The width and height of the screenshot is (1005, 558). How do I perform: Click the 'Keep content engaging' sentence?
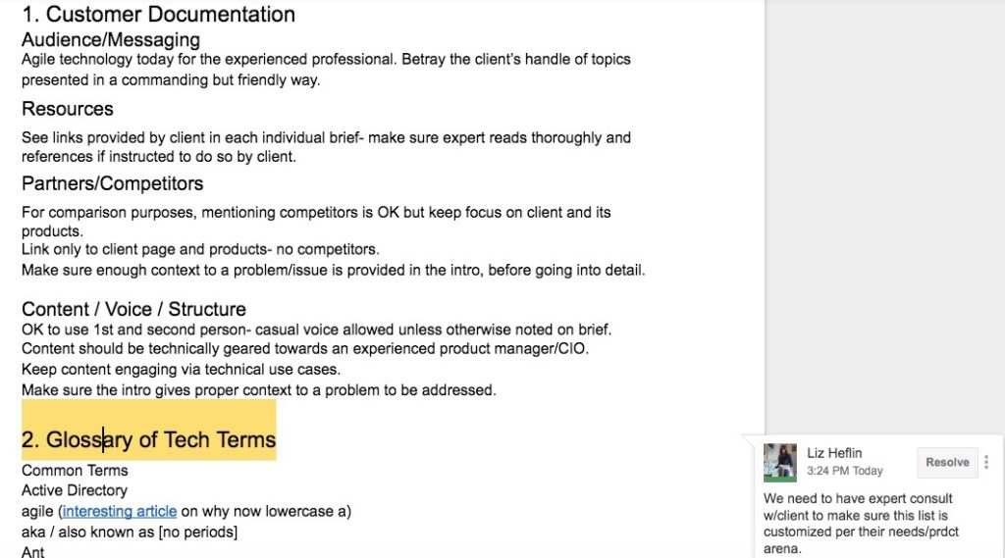(x=181, y=370)
